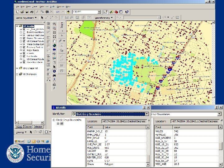The image size is (224, 168).
Task: Click the Paste clipboard icon
Action: [x=47, y=12]
